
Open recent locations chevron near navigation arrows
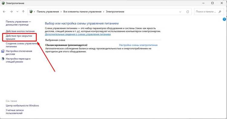tap(17, 12)
